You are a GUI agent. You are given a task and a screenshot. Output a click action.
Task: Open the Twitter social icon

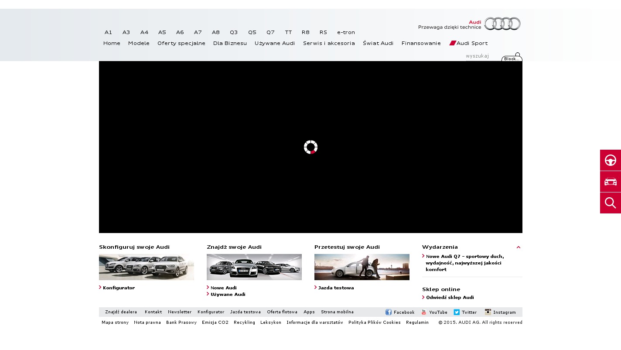point(457,312)
